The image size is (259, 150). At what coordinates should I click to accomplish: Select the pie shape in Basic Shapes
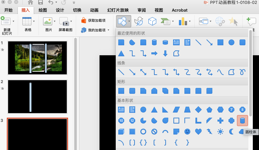pyautogui.click(x=143, y=121)
